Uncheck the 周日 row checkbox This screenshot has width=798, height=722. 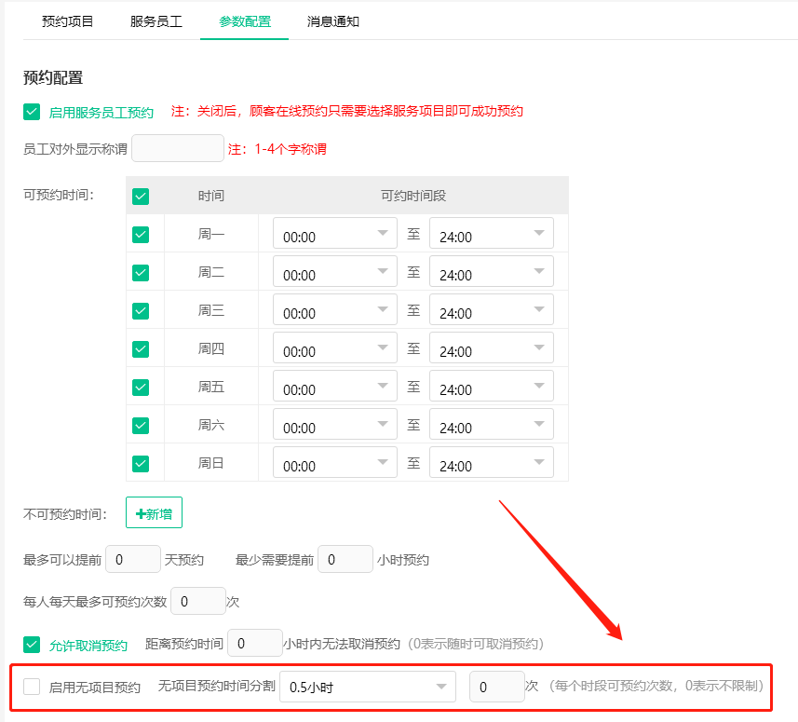tap(142, 462)
